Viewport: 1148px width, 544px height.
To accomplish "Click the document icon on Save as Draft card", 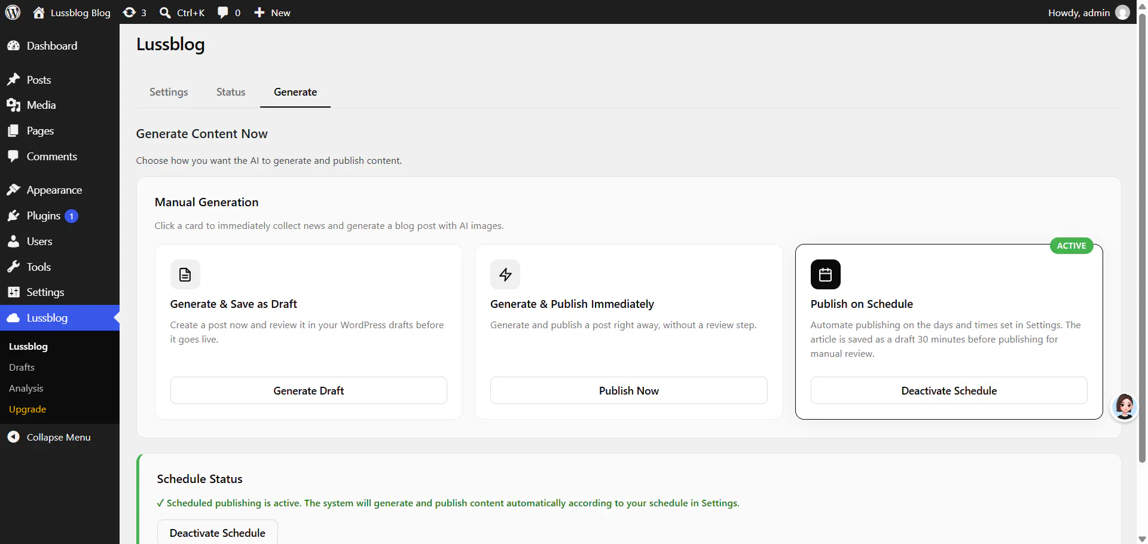I will pos(185,274).
